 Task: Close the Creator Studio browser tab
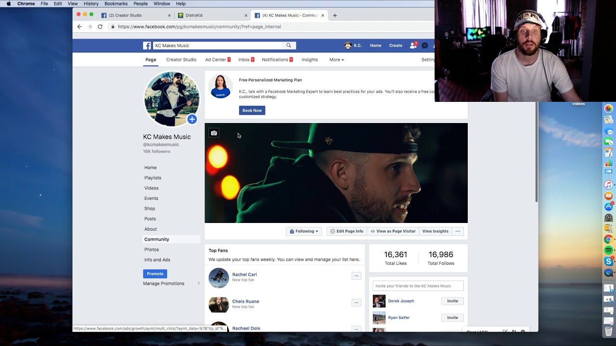[169, 15]
